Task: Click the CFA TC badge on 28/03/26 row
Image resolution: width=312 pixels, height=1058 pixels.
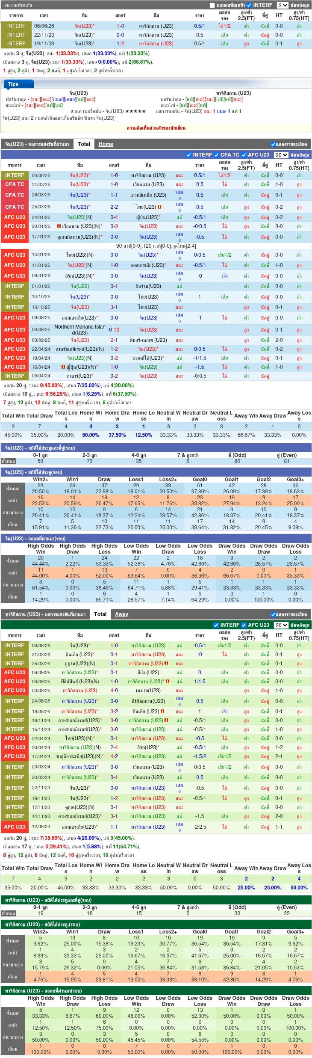Action: pos(15,195)
